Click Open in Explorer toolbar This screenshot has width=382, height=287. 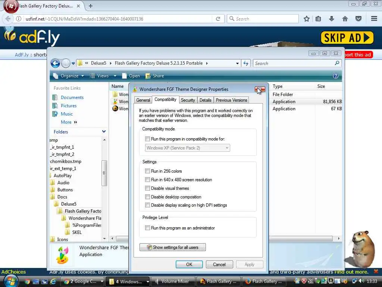(131, 76)
